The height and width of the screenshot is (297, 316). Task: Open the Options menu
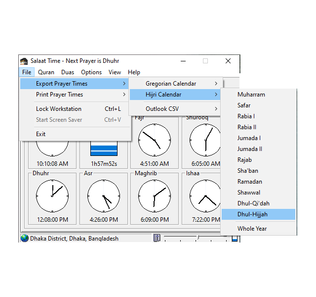coord(91,72)
